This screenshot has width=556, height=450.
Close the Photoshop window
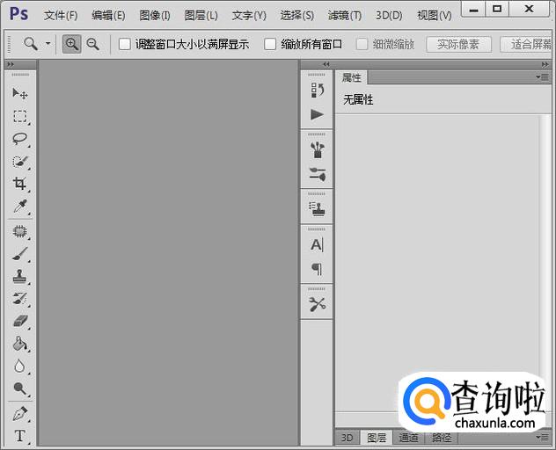point(529,9)
